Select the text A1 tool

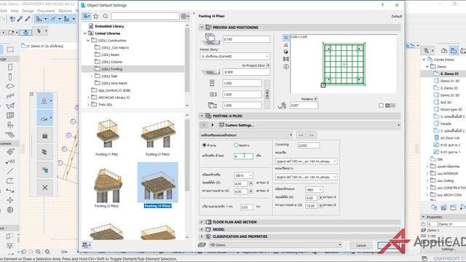tap(10, 162)
